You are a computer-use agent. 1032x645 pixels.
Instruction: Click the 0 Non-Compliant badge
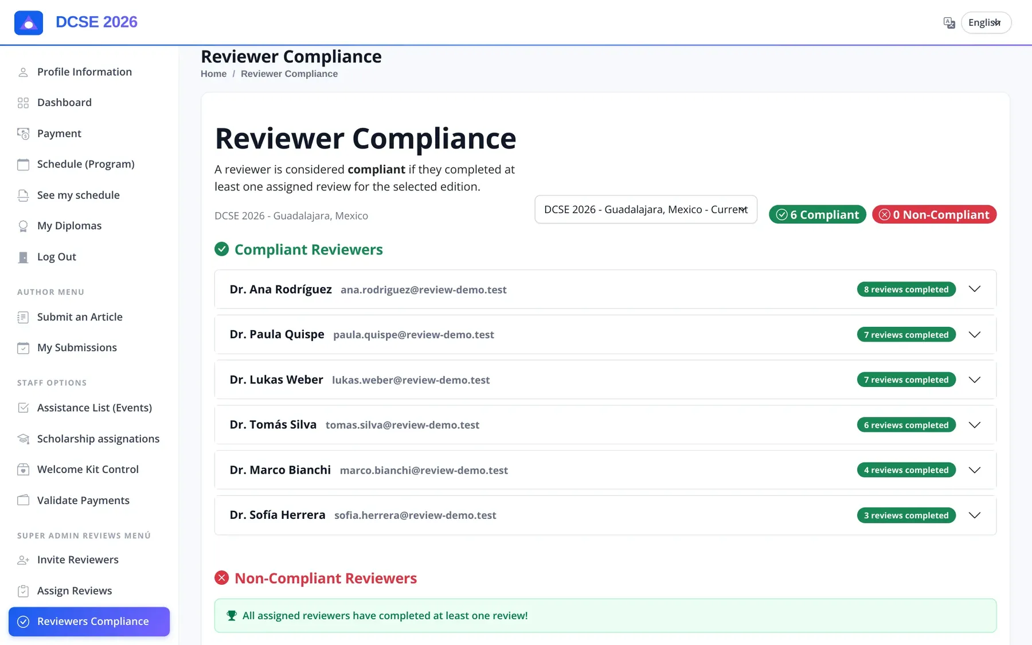[x=935, y=214]
